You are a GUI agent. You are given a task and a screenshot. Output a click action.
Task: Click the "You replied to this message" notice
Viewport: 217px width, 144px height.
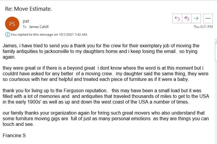(49, 35)
